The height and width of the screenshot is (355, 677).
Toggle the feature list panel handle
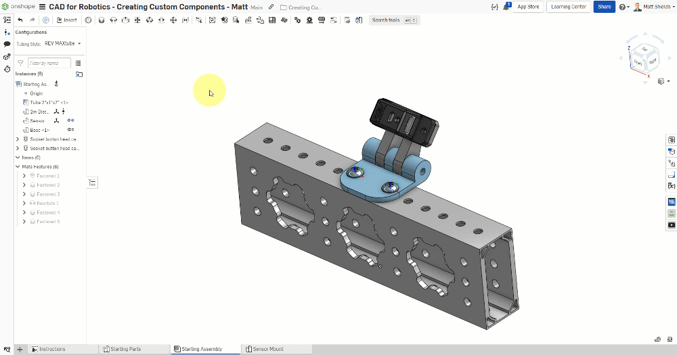93,182
